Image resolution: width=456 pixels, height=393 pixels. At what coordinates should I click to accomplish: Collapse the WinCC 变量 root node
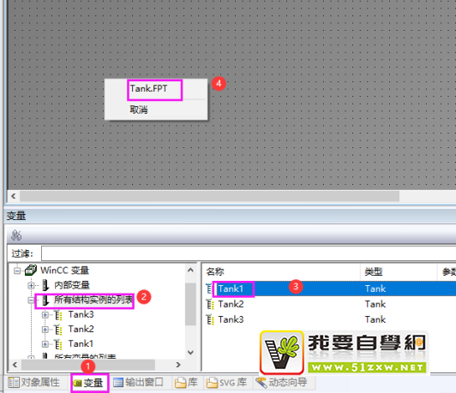pyautogui.click(x=17, y=271)
